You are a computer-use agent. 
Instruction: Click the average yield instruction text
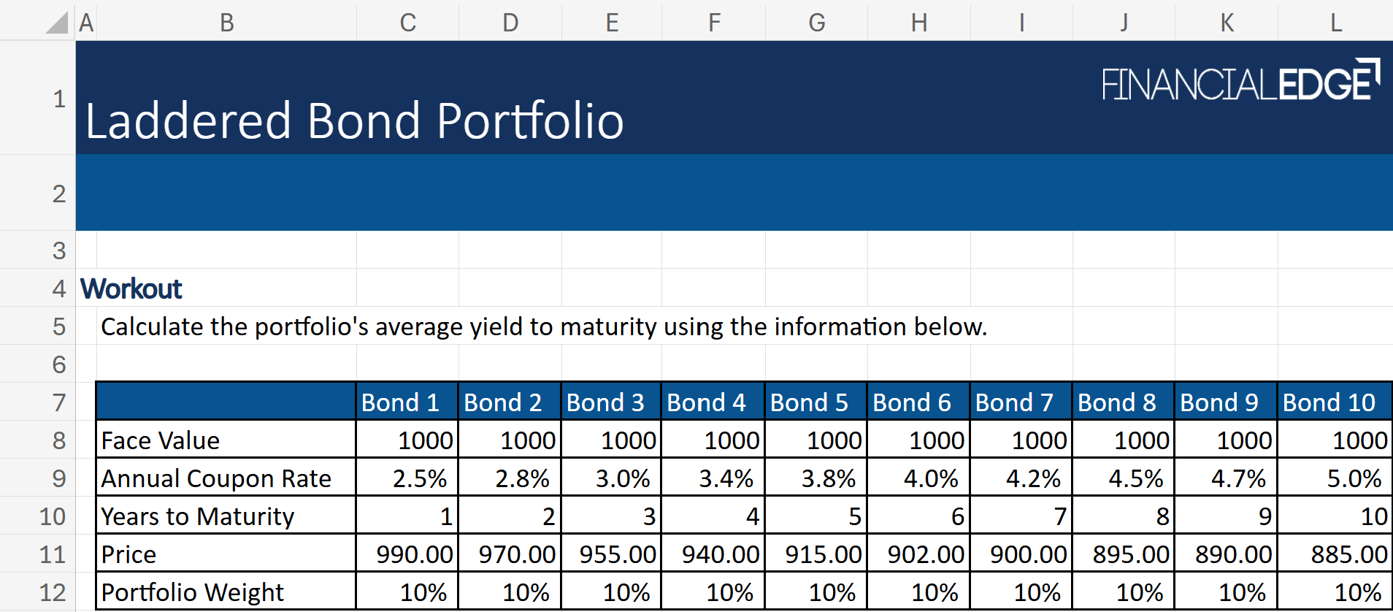(543, 326)
